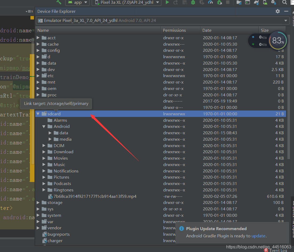Click the sdcard symlink folder icon
The height and width of the screenshot is (252, 294).
coord(44,114)
